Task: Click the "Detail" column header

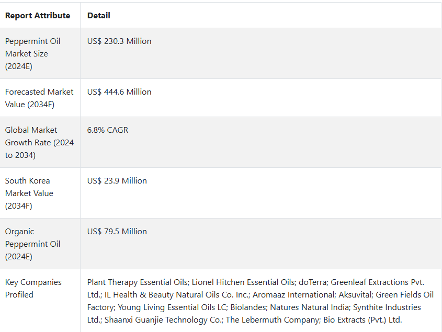Action: [x=99, y=16]
